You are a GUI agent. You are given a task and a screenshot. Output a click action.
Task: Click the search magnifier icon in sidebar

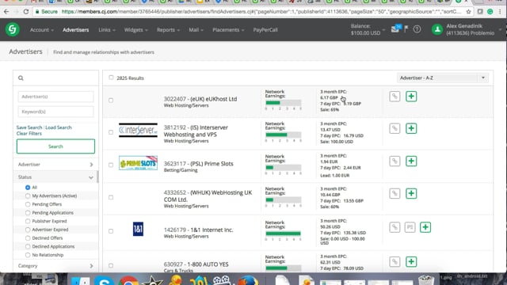21,78
